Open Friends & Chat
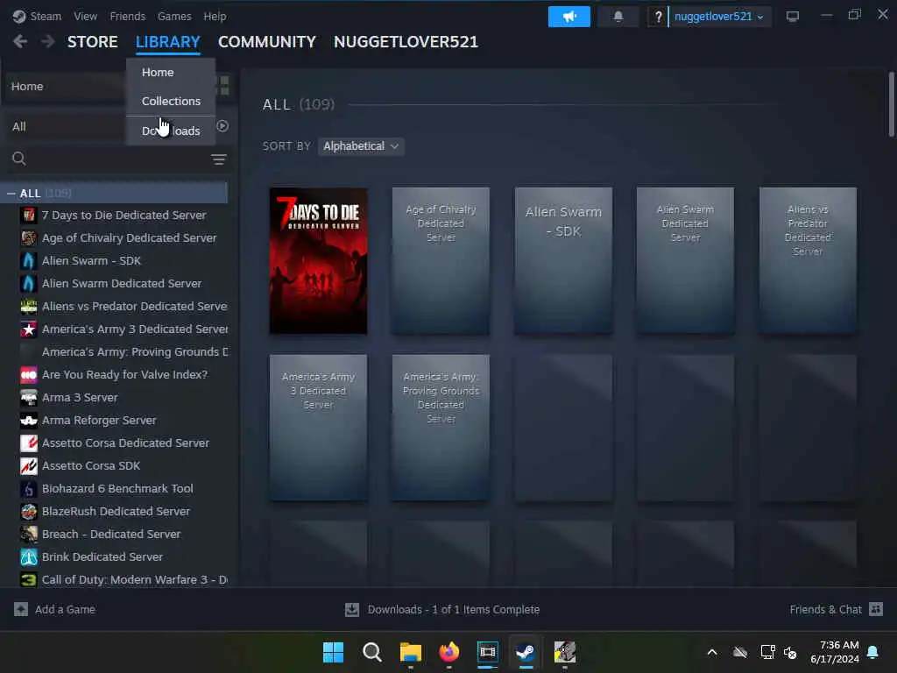Screen dimensions: 897x673 tap(825, 610)
